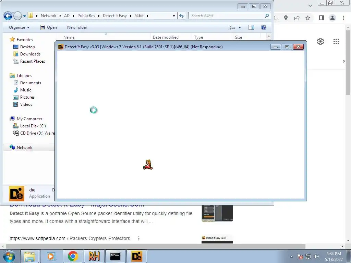Open the RH application on taskbar
Viewport: 351px width, 263px height.
(x=94, y=256)
